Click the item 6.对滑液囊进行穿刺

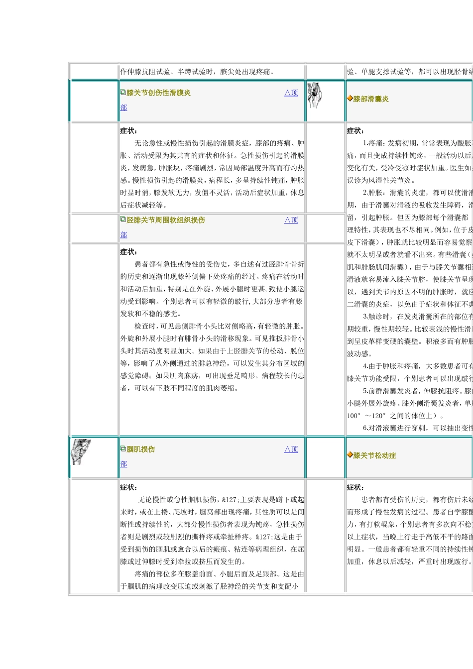pos(417,428)
